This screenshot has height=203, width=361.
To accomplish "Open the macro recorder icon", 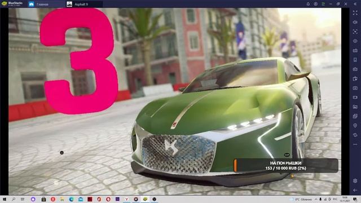I will point(355,69).
